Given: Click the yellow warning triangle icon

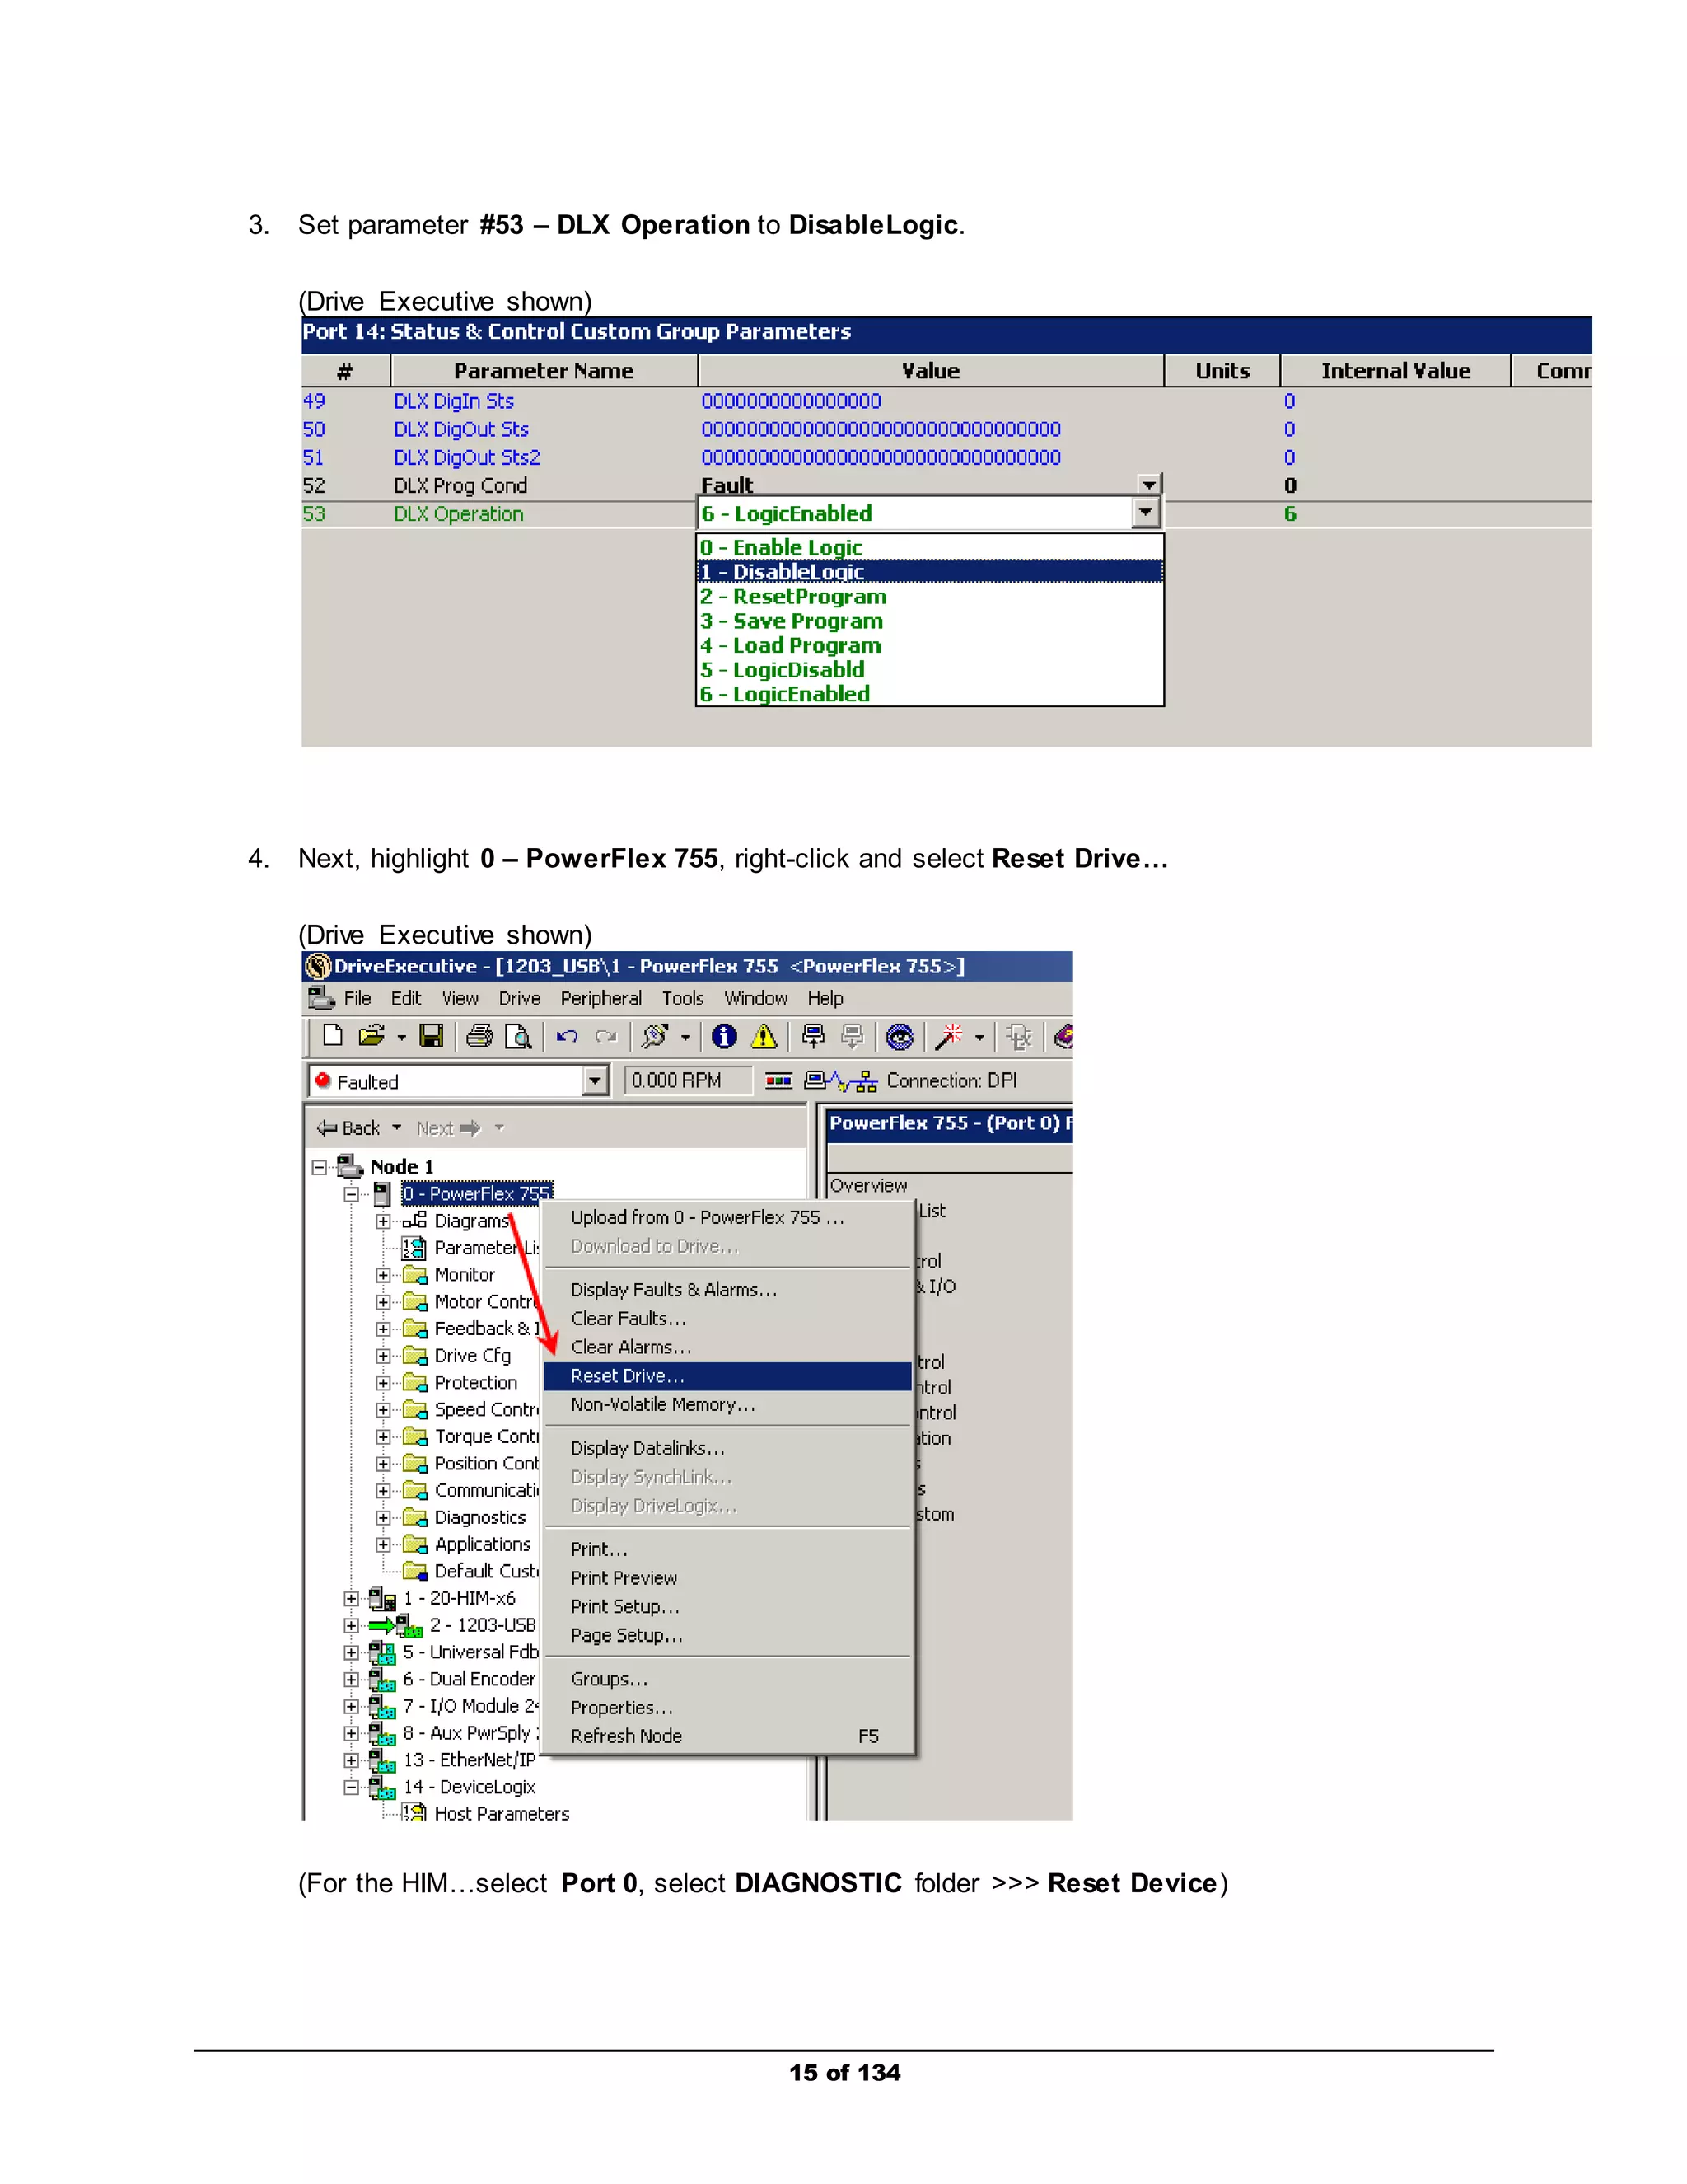Looking at the screenshot, I should [764, 1037].
